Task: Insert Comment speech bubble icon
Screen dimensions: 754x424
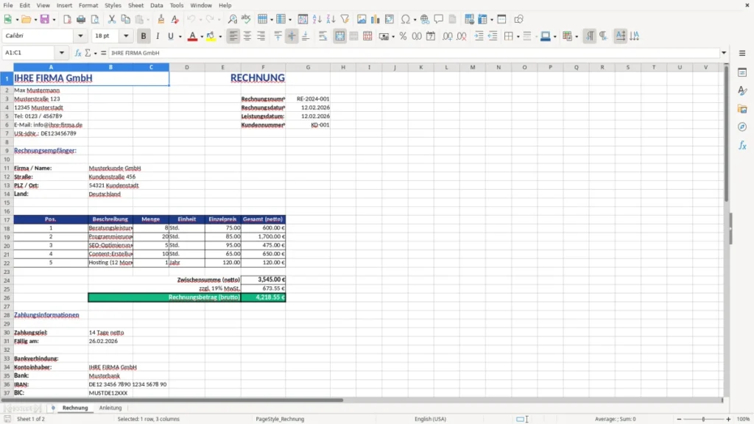Action: coord(439,19)
